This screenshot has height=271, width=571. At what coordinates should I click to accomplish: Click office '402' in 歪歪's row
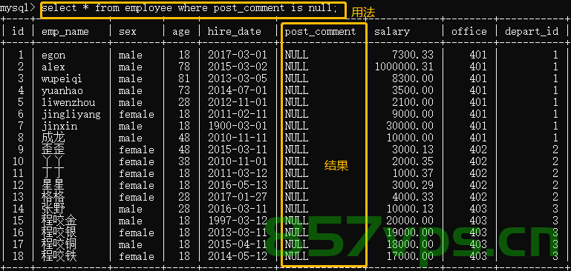tap(477, 150)
